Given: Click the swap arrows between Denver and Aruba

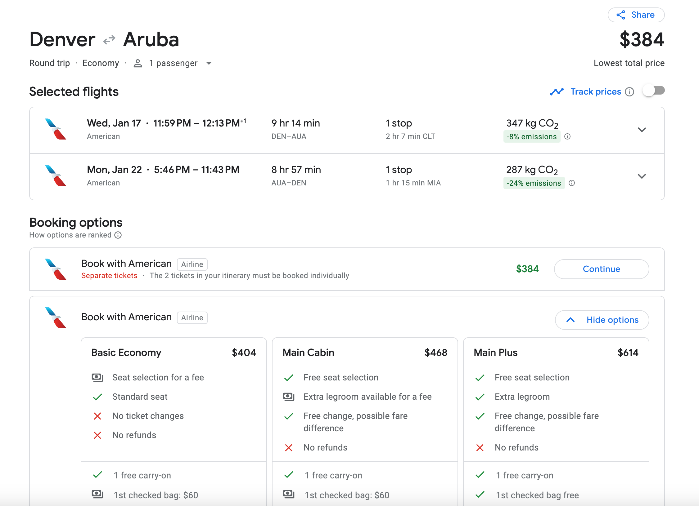Looking at the screenshot, I should point(109,39).
